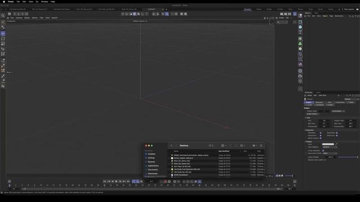Add a Text object
360x202 pixels.
coord(300,33)
